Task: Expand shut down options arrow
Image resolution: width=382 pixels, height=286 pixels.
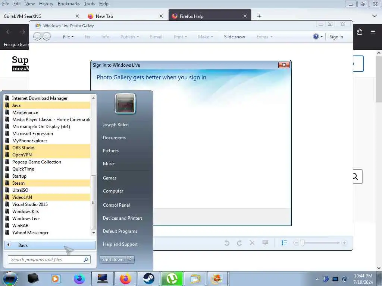Action: click(x=130, y=260)
